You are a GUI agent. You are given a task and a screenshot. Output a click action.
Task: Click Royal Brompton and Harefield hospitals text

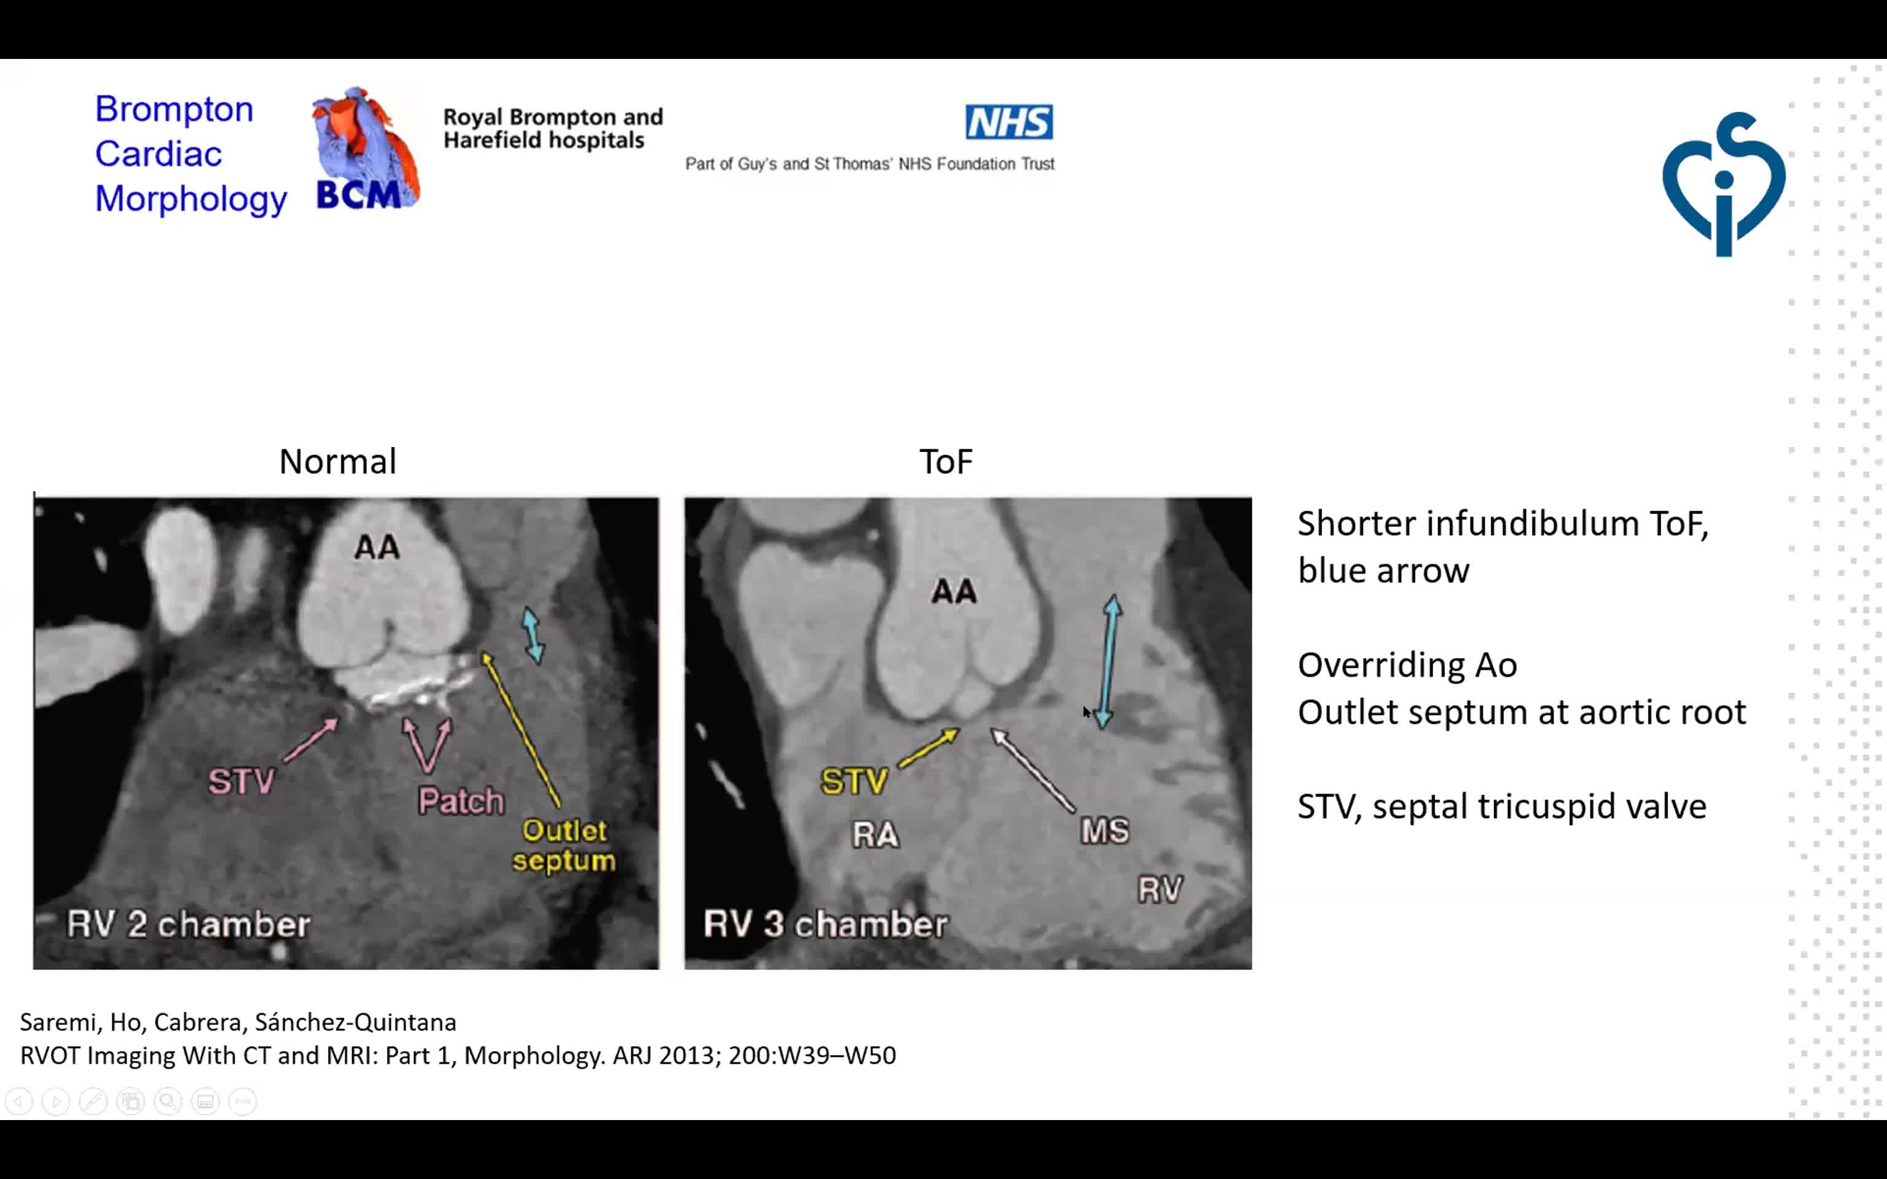[553, 129]
